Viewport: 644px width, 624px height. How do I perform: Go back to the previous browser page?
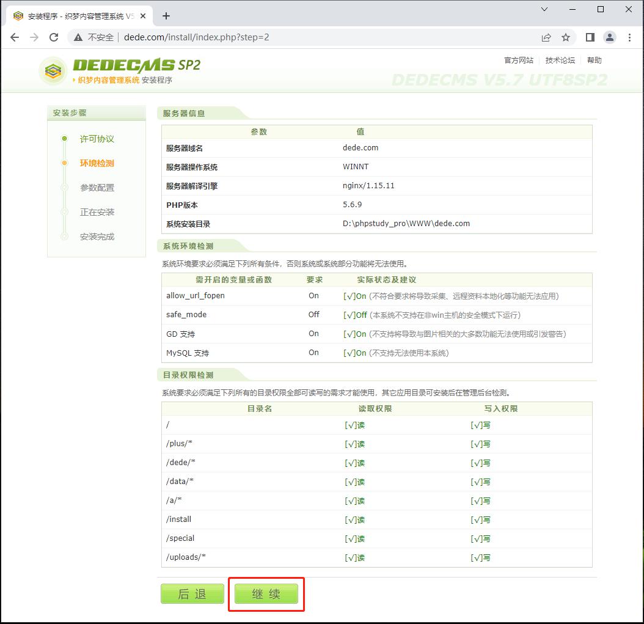(15, 37)
